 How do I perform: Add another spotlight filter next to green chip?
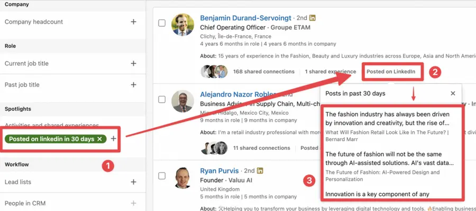pyautogui.click(x=113, y=139)
